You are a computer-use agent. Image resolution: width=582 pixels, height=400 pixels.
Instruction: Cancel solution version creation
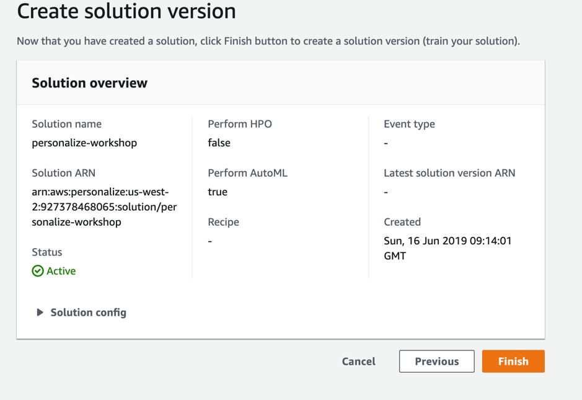pyautogui.click(x=358, y=362)
